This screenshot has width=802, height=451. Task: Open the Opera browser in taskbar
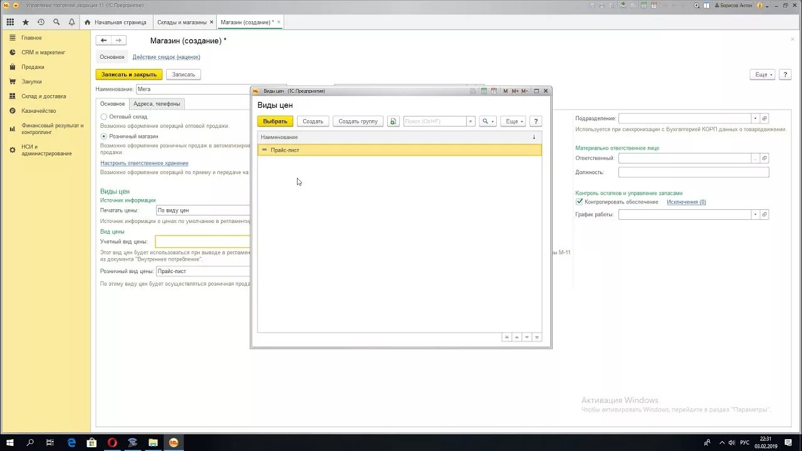pos(112,442)
